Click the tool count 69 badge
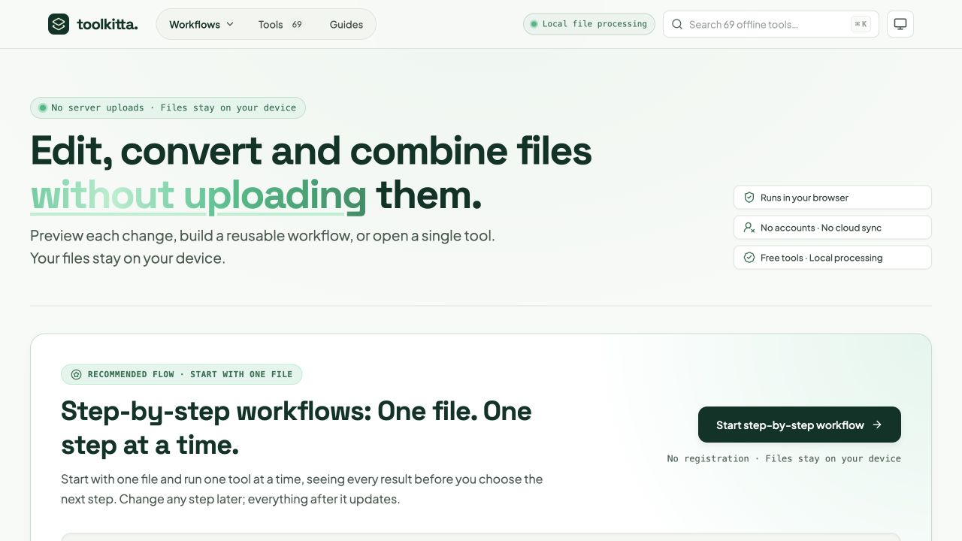This screenshot has height=541, width=962. pyautogui.click(x=297, y=24)
